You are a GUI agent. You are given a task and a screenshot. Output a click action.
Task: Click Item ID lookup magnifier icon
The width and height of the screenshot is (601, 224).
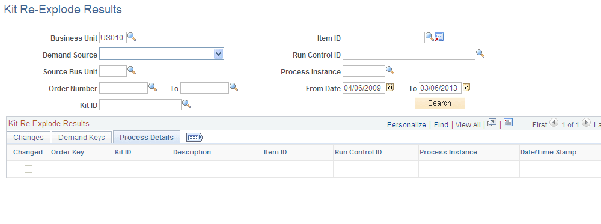click(x=430, y=37)
